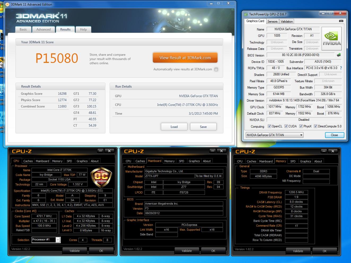
Task: Minimize the CPU-Z Mainboard window
Action: click(x=213, y=151)
